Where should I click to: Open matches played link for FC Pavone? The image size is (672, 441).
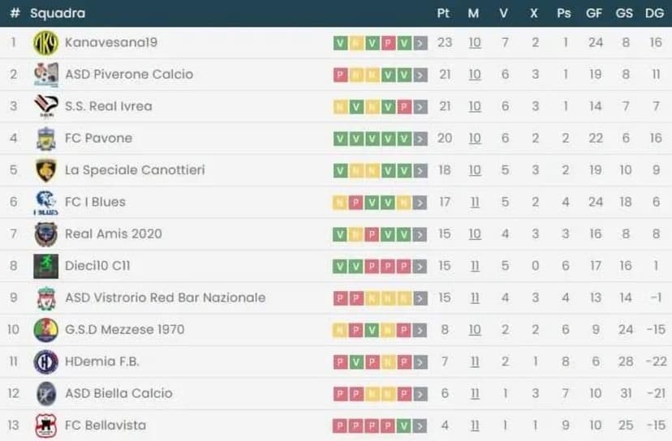click(475, 139)
